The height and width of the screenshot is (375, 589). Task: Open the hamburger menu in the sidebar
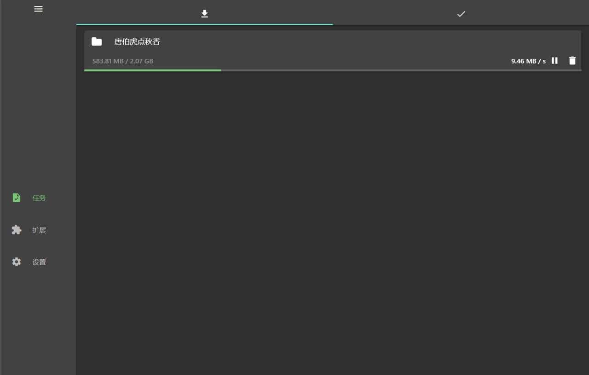(x=38, y=9)
